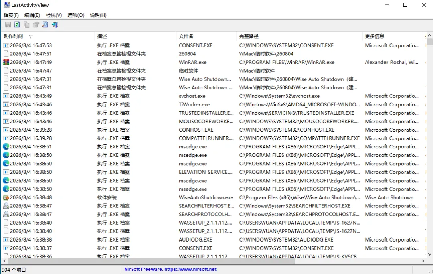The width and height of the screenshot is (433, 274).
Task: Click the page icon on the 16:47:47 临时软件 row
Action: click(6, 71)
